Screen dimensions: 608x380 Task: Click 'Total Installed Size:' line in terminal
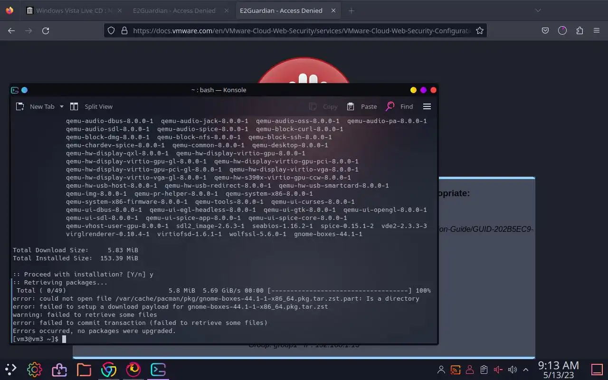(75, 258)
